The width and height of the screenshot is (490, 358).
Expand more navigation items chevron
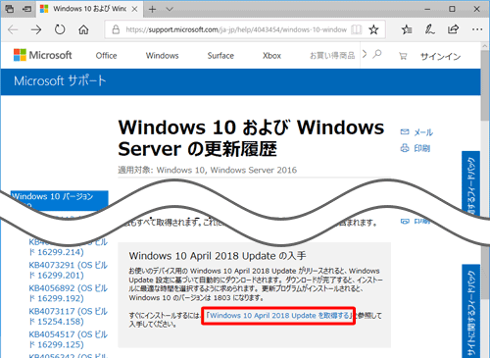(x=365, y=54)
